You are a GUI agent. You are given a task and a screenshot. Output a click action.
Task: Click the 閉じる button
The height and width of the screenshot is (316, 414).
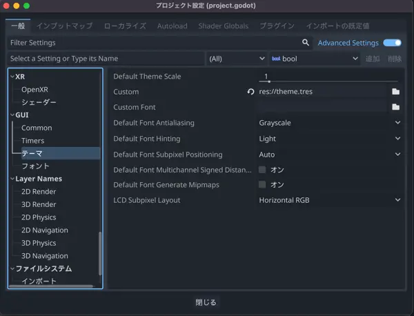[x=206, y=302]
